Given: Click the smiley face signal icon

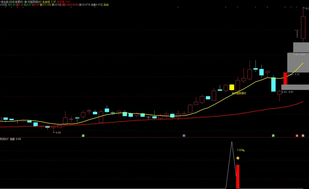Looking at the screenshot, I should tap(238, 158).
